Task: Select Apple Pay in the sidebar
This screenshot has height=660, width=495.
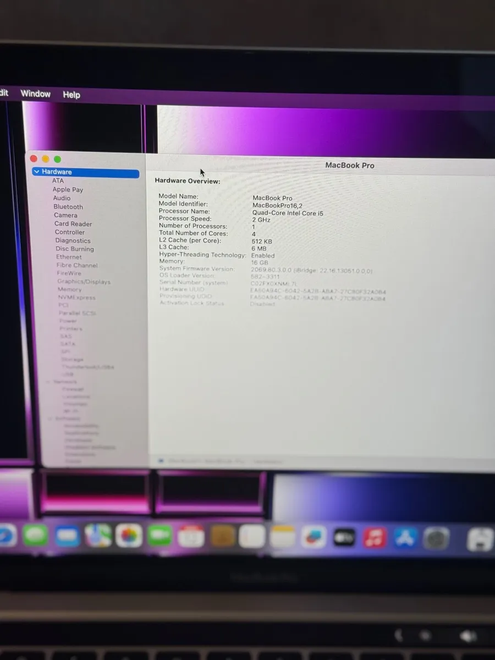Action: [68, 190]
